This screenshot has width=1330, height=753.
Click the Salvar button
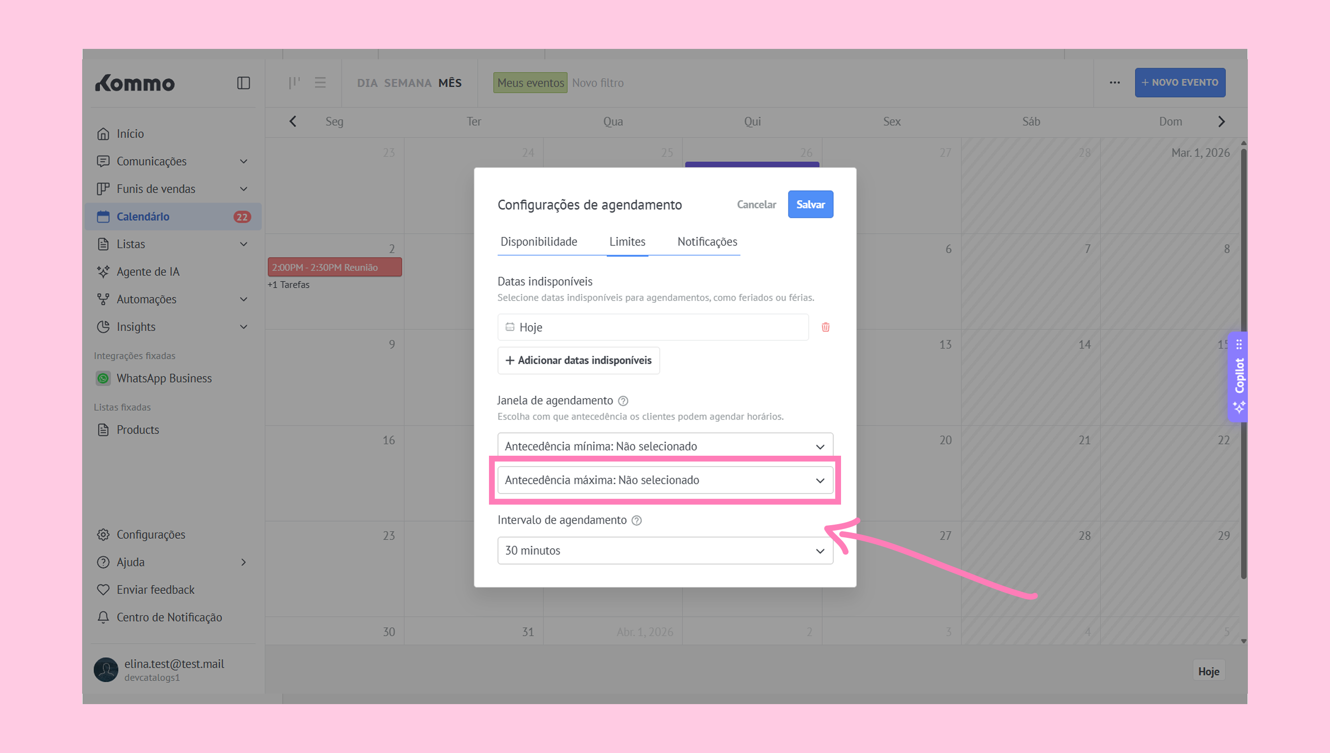click(x=810, y=204)
